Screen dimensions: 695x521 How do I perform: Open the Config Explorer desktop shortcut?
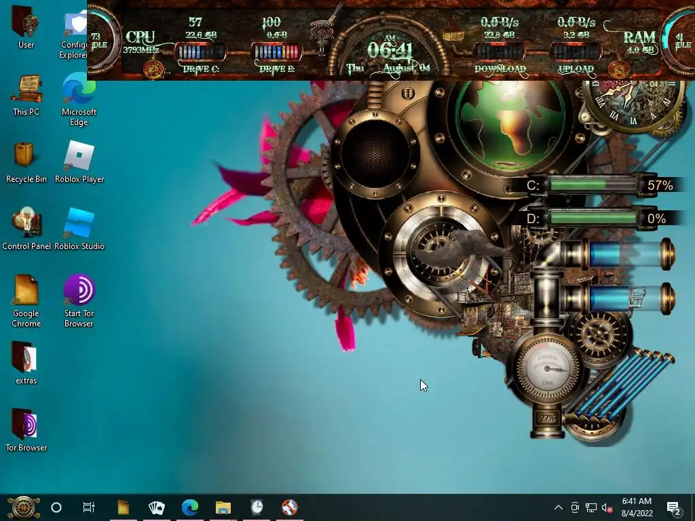(75, 35)
